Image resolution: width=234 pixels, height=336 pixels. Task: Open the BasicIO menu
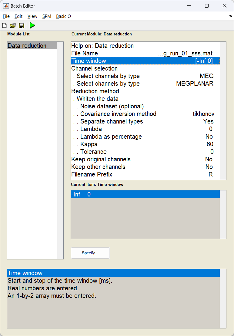tap(63, 16)
